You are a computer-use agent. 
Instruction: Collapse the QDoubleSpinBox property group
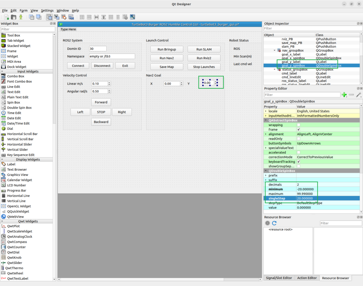[x=266, y=171]
